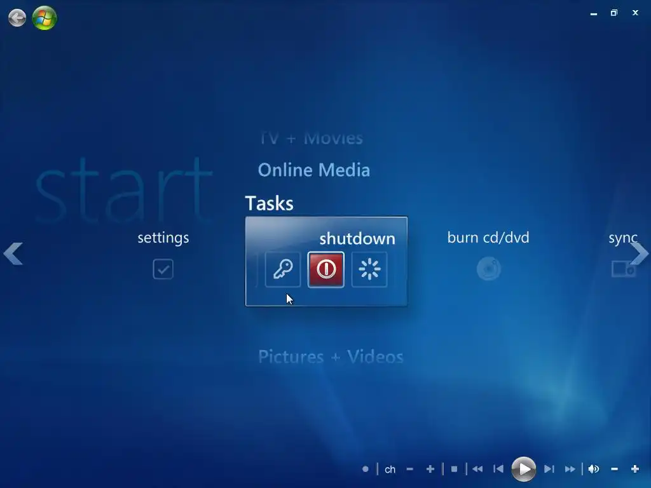The width and height of the screenshot is (651, 488).
Task: Choose the sleep spinner icon
Action: pyautogui.click(x=369, y=269)
